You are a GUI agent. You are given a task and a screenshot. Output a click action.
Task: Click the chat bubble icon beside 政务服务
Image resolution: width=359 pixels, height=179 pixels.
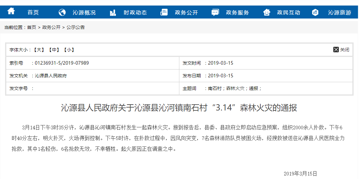pyautogui.click(x=215, y=12)
